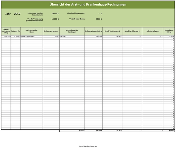This screenshot has height=148, width=176.
Task: Click the 200.00 € cell in the Checkup row
Action: tap(93, 36)
